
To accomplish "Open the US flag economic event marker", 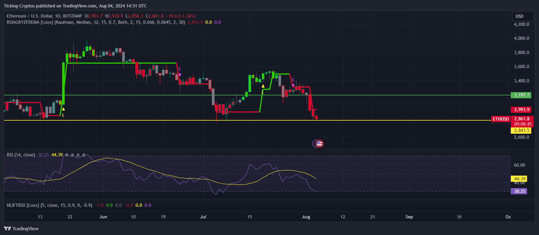I will [319, 144].
